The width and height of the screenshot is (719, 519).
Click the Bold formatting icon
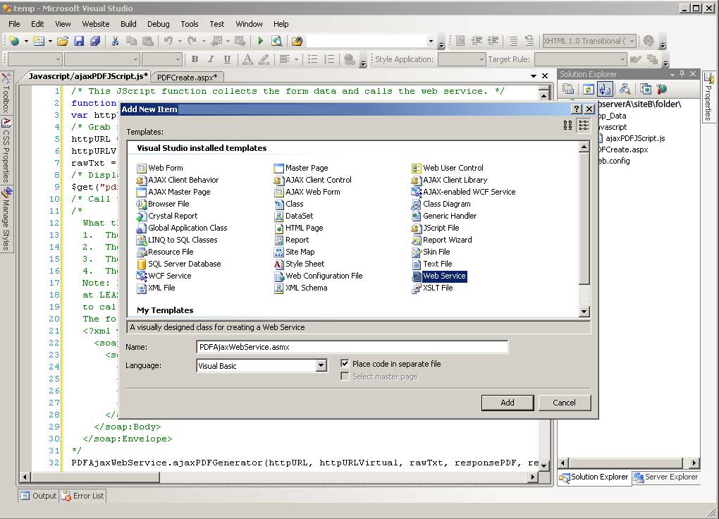click(195, 59)
